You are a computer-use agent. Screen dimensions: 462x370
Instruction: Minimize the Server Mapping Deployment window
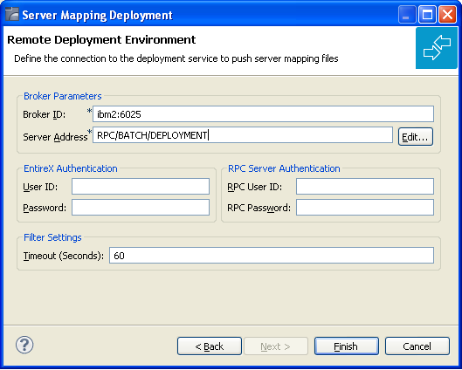click(407, 15)
